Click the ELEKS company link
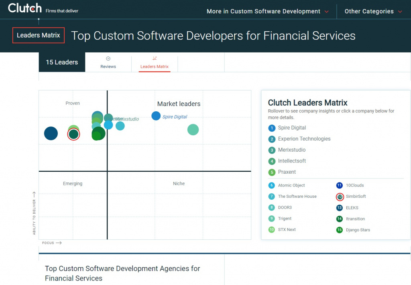 point(352,208)
